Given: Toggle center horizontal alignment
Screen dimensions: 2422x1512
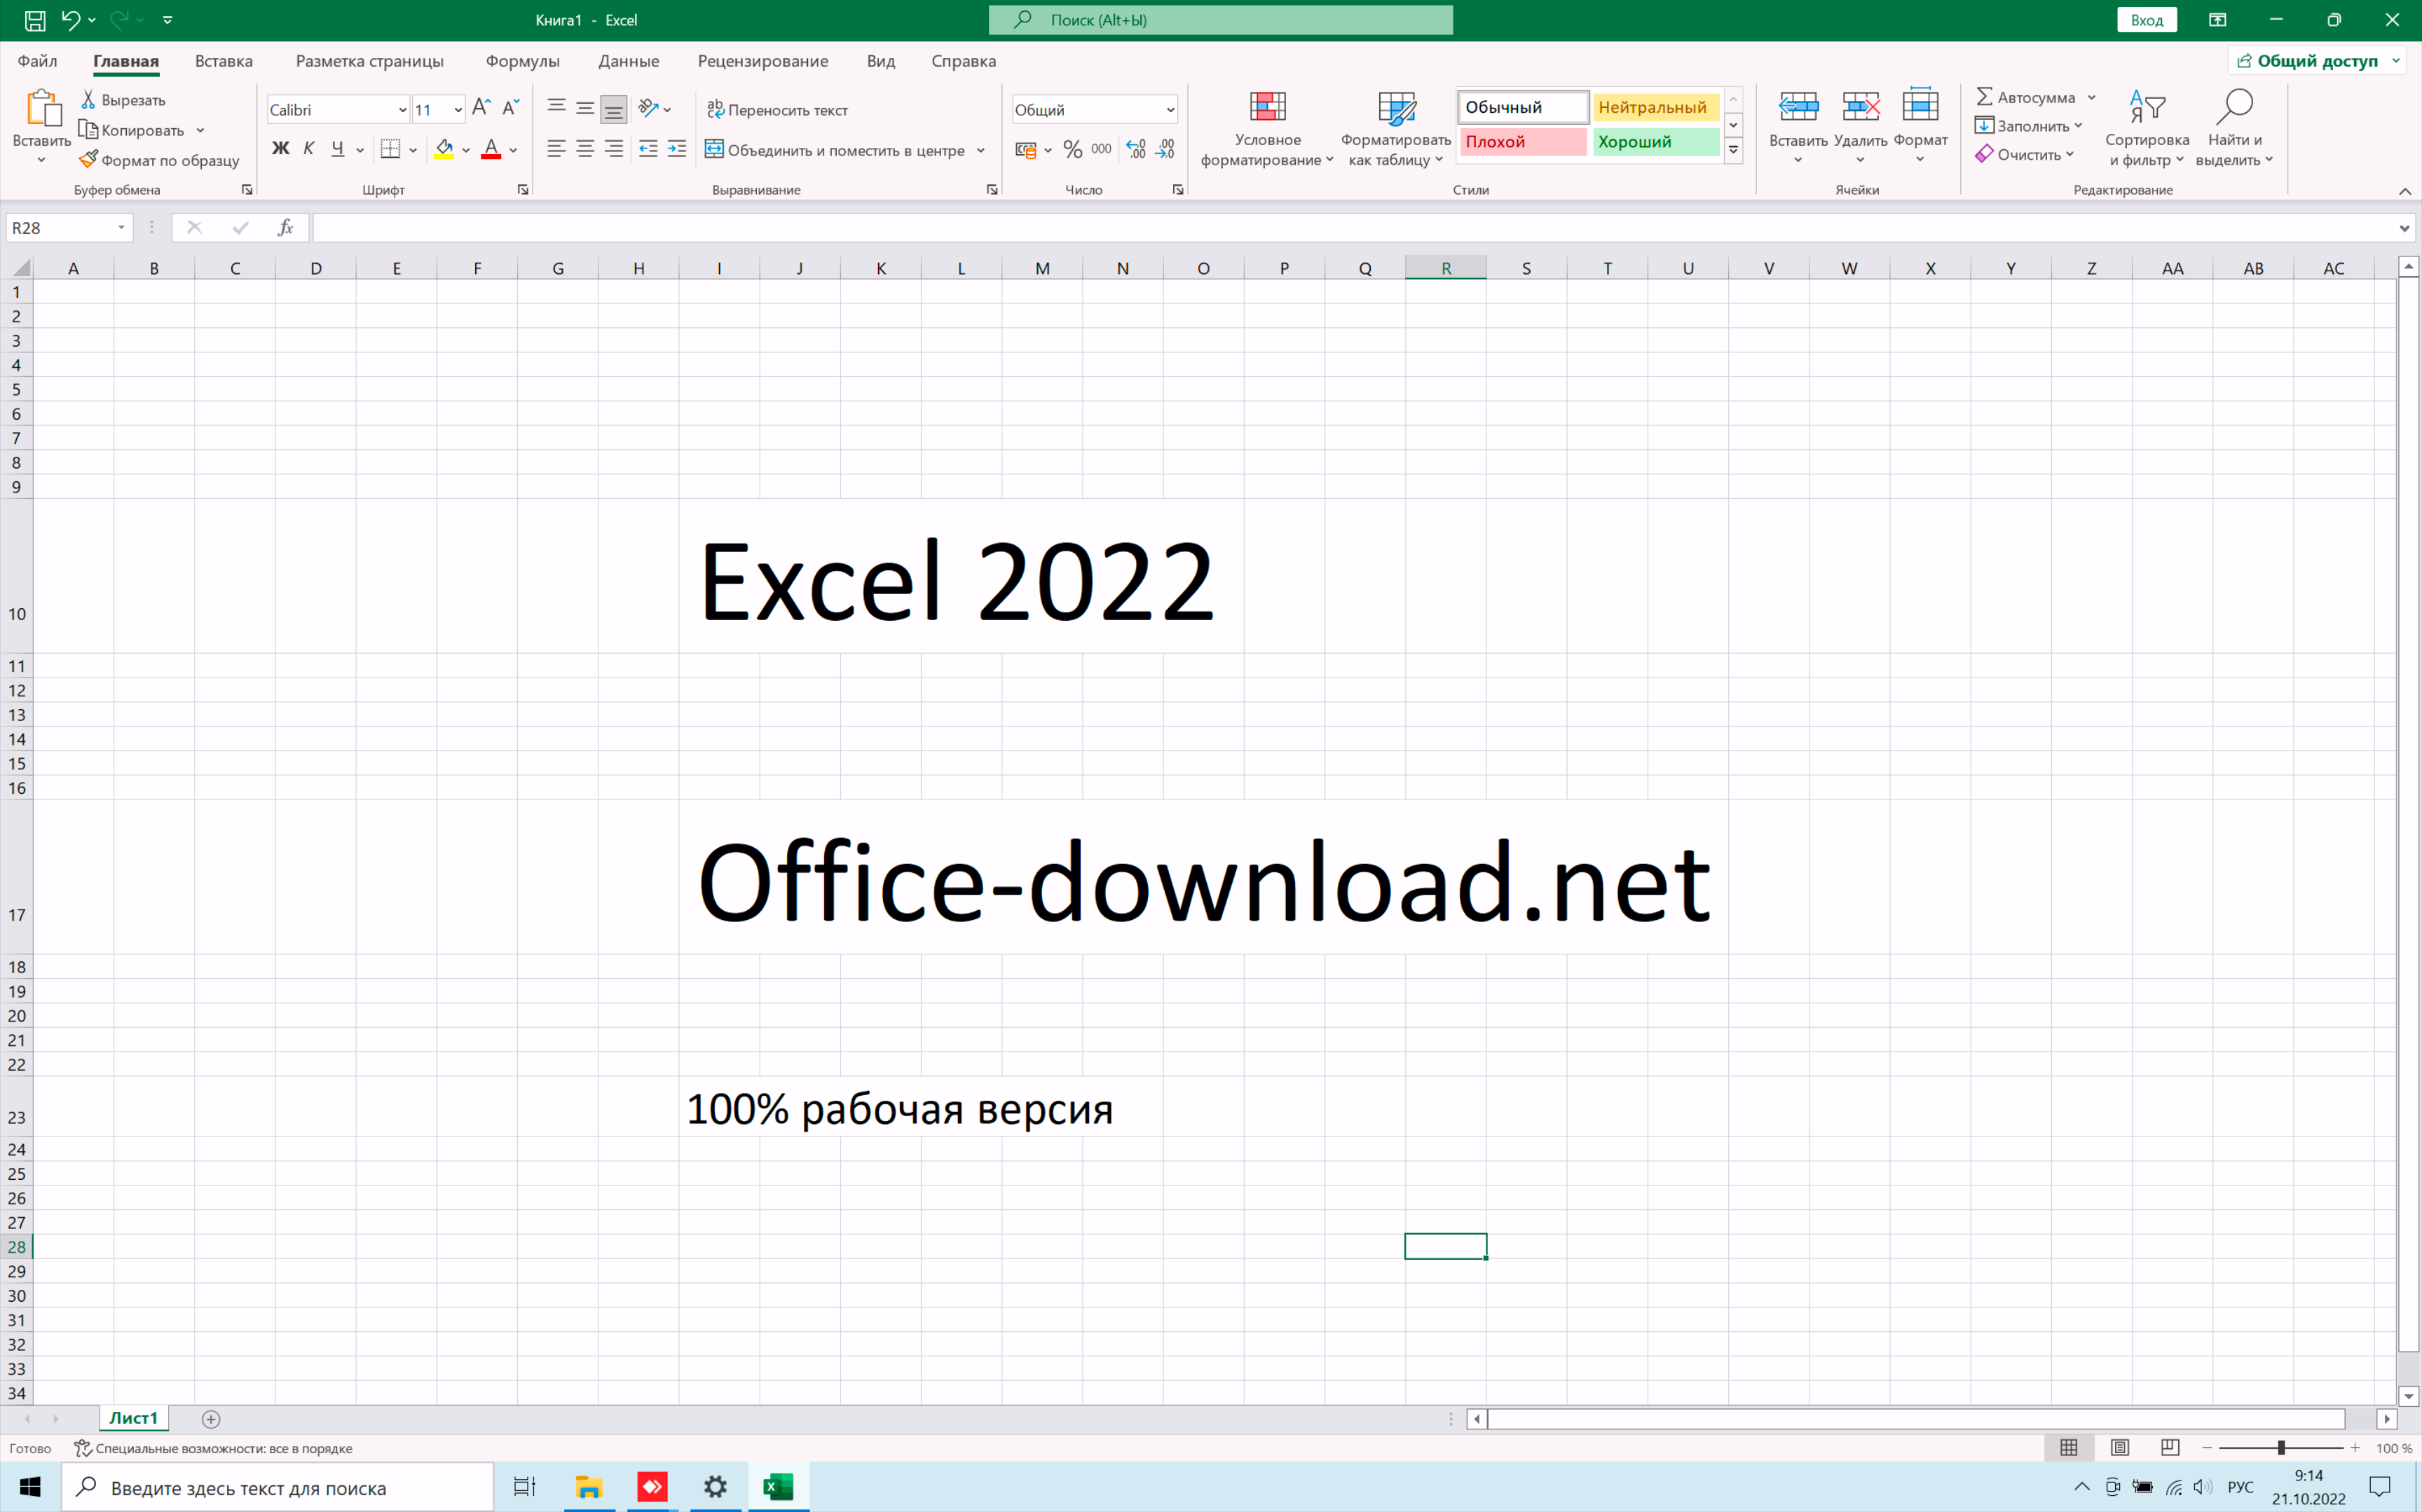Looking at the screenshot, I should [x=585, y=149].
